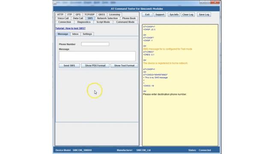Click 'SMS message format is configured for Text mode' line
Screen dimensions: 274x154
click(167, 49)
